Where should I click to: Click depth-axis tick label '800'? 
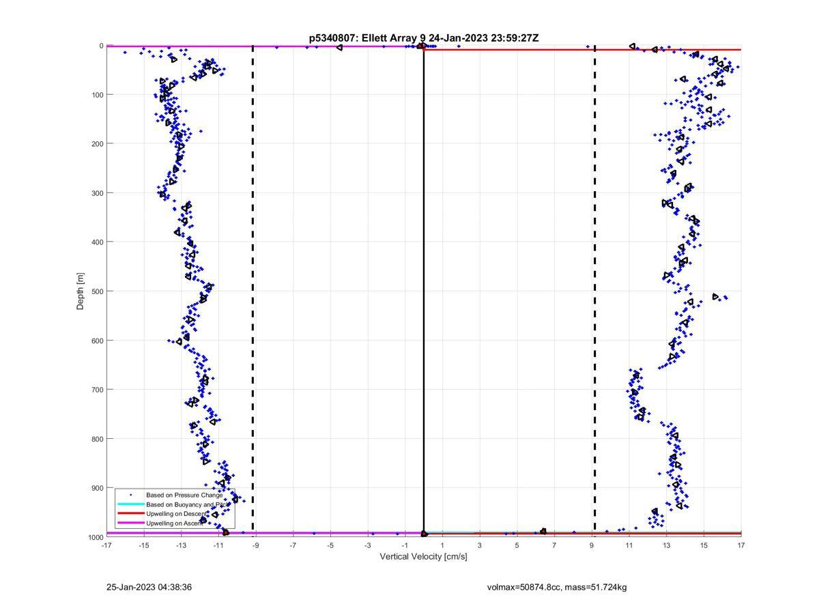[97, 438]
